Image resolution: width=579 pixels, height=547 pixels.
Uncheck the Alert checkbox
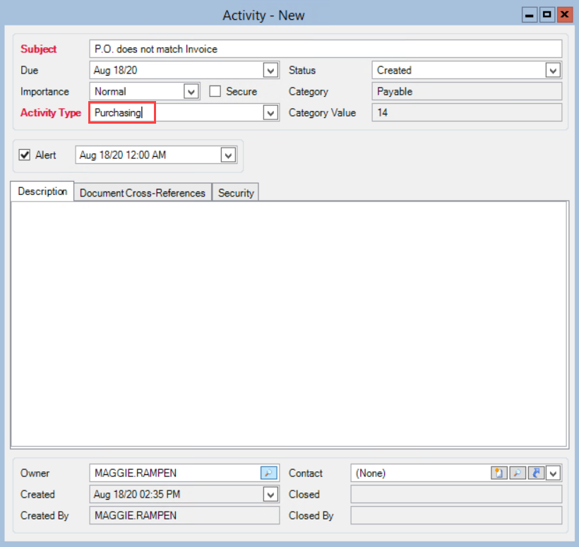25,155
